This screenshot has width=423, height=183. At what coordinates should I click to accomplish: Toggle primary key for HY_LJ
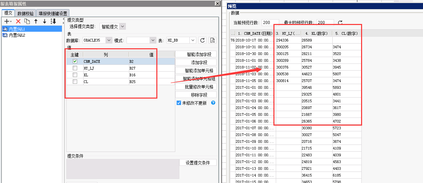75,68
